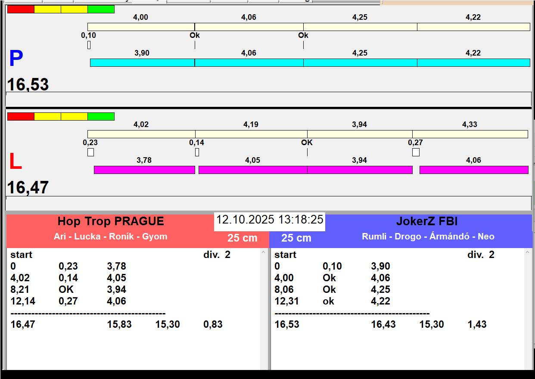Click the 4,00 row in the JokerZ FBI list
The width and height of the screenshot is (535, 379).
pos(333,278)
